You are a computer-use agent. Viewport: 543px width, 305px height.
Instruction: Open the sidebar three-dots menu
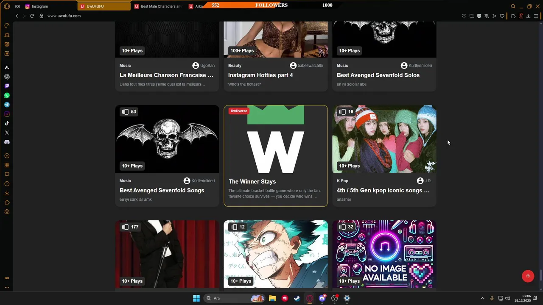click(7, 287)
